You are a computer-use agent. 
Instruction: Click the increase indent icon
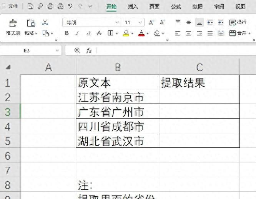coord(221,22)
